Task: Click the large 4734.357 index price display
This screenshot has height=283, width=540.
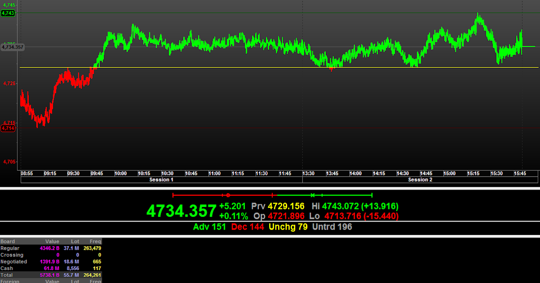Action: click(181, 210)
